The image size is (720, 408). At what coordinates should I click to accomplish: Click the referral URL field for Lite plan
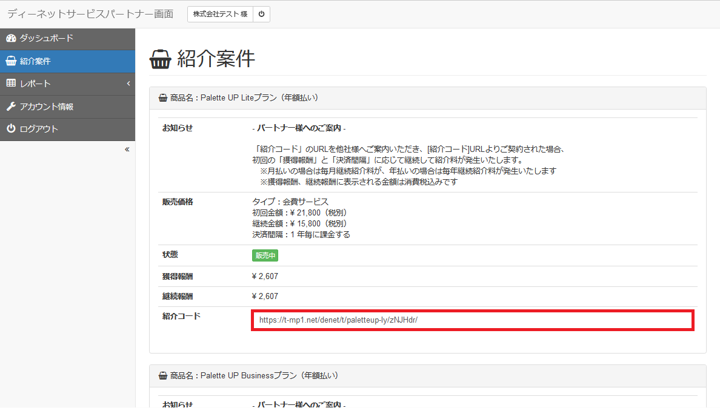pyautogui.click(x=473, y=320)
